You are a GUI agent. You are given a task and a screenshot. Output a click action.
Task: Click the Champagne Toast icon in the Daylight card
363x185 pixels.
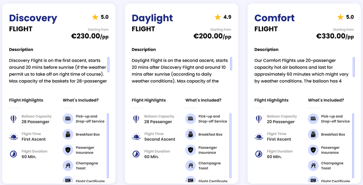coord(191,166)
